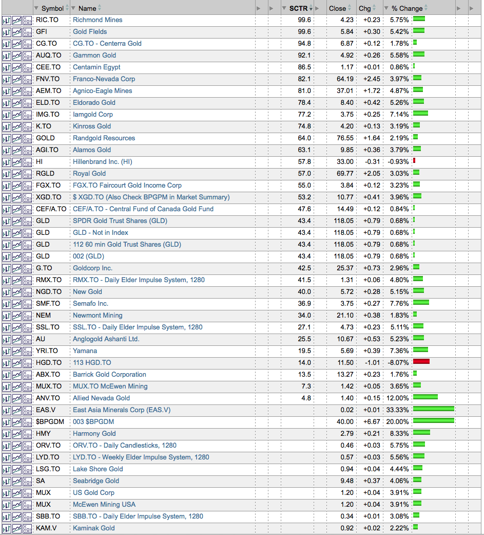This screenshot has width=484, height=535.
Task: Click the line chart icon for RGLD
Action: (17, 174)
